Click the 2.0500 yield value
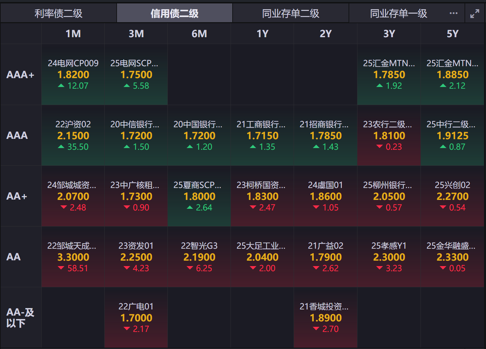The width and height of the screenshot is (486, 349). (389, 196)
